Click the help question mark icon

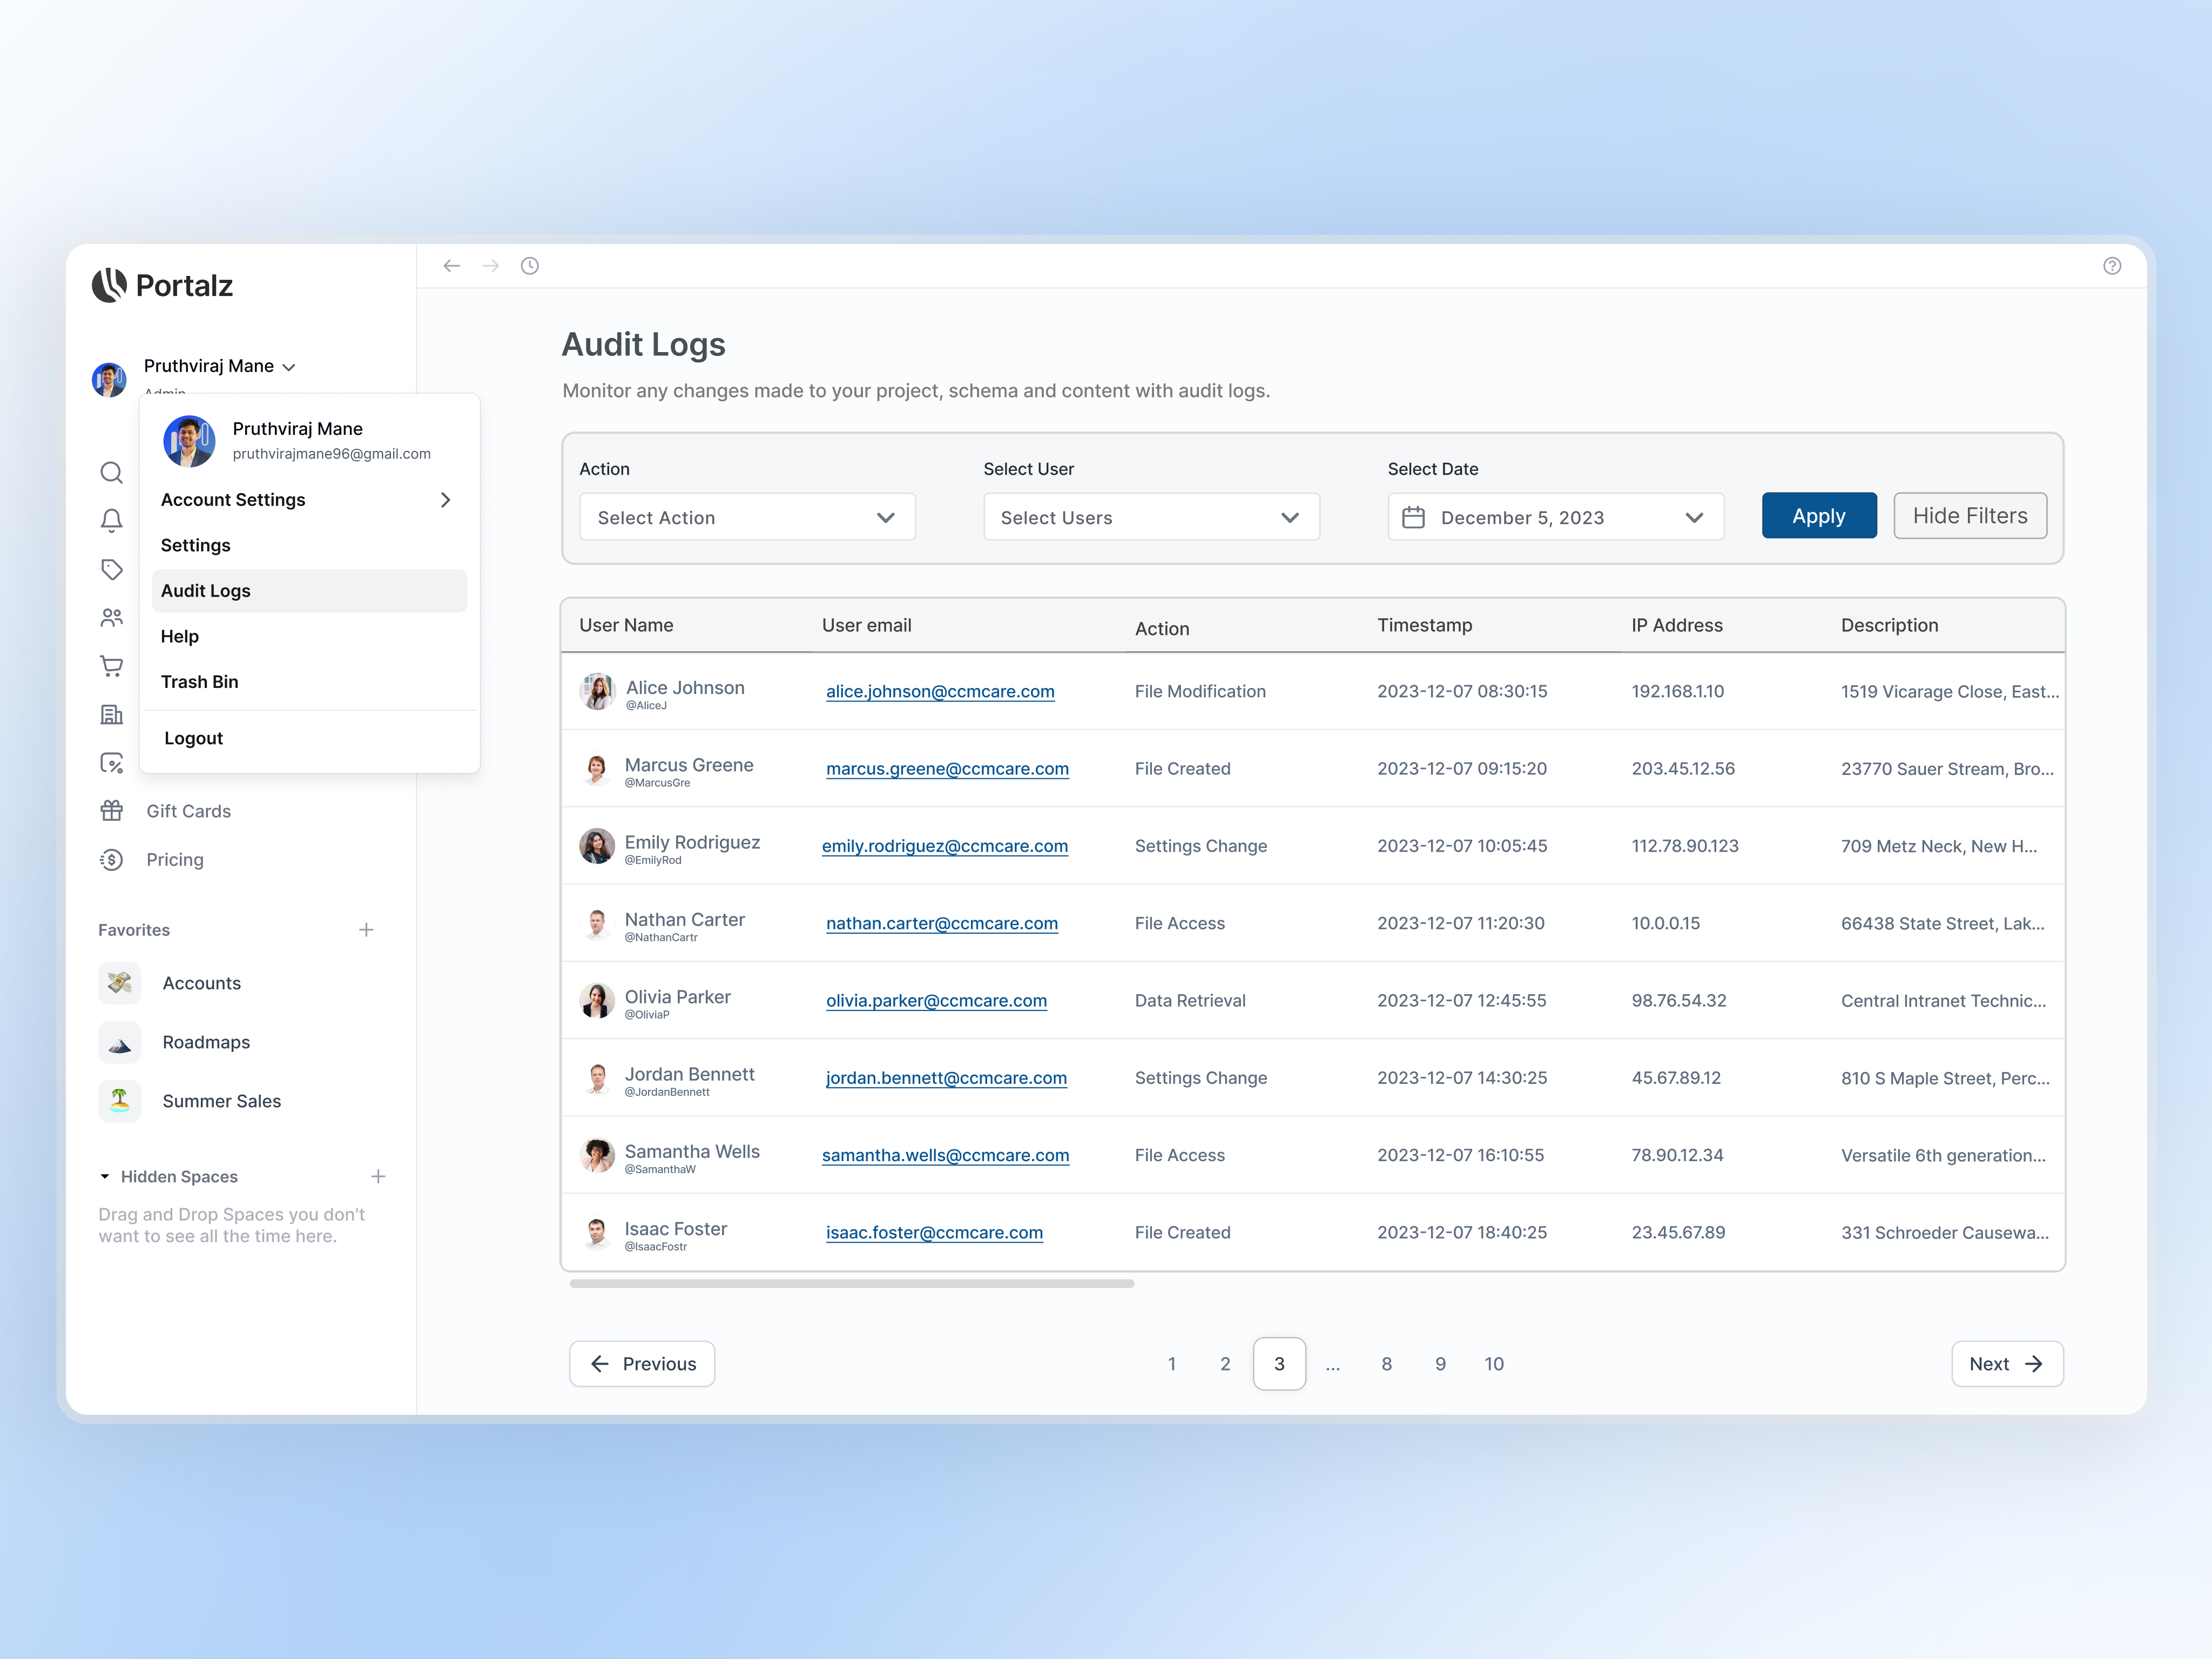click(x=2112, y=265)
